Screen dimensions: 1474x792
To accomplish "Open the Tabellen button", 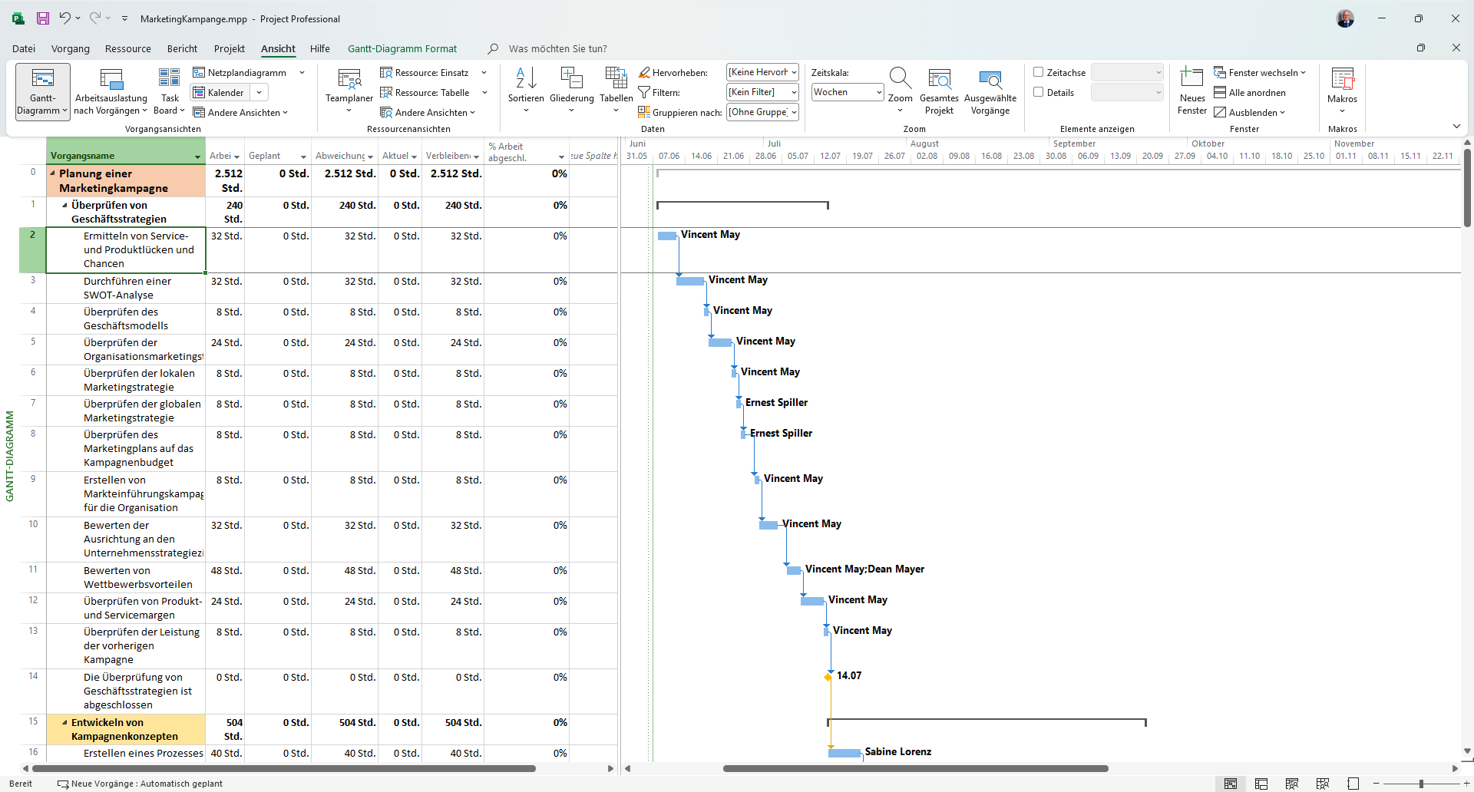I will (616, 91).
